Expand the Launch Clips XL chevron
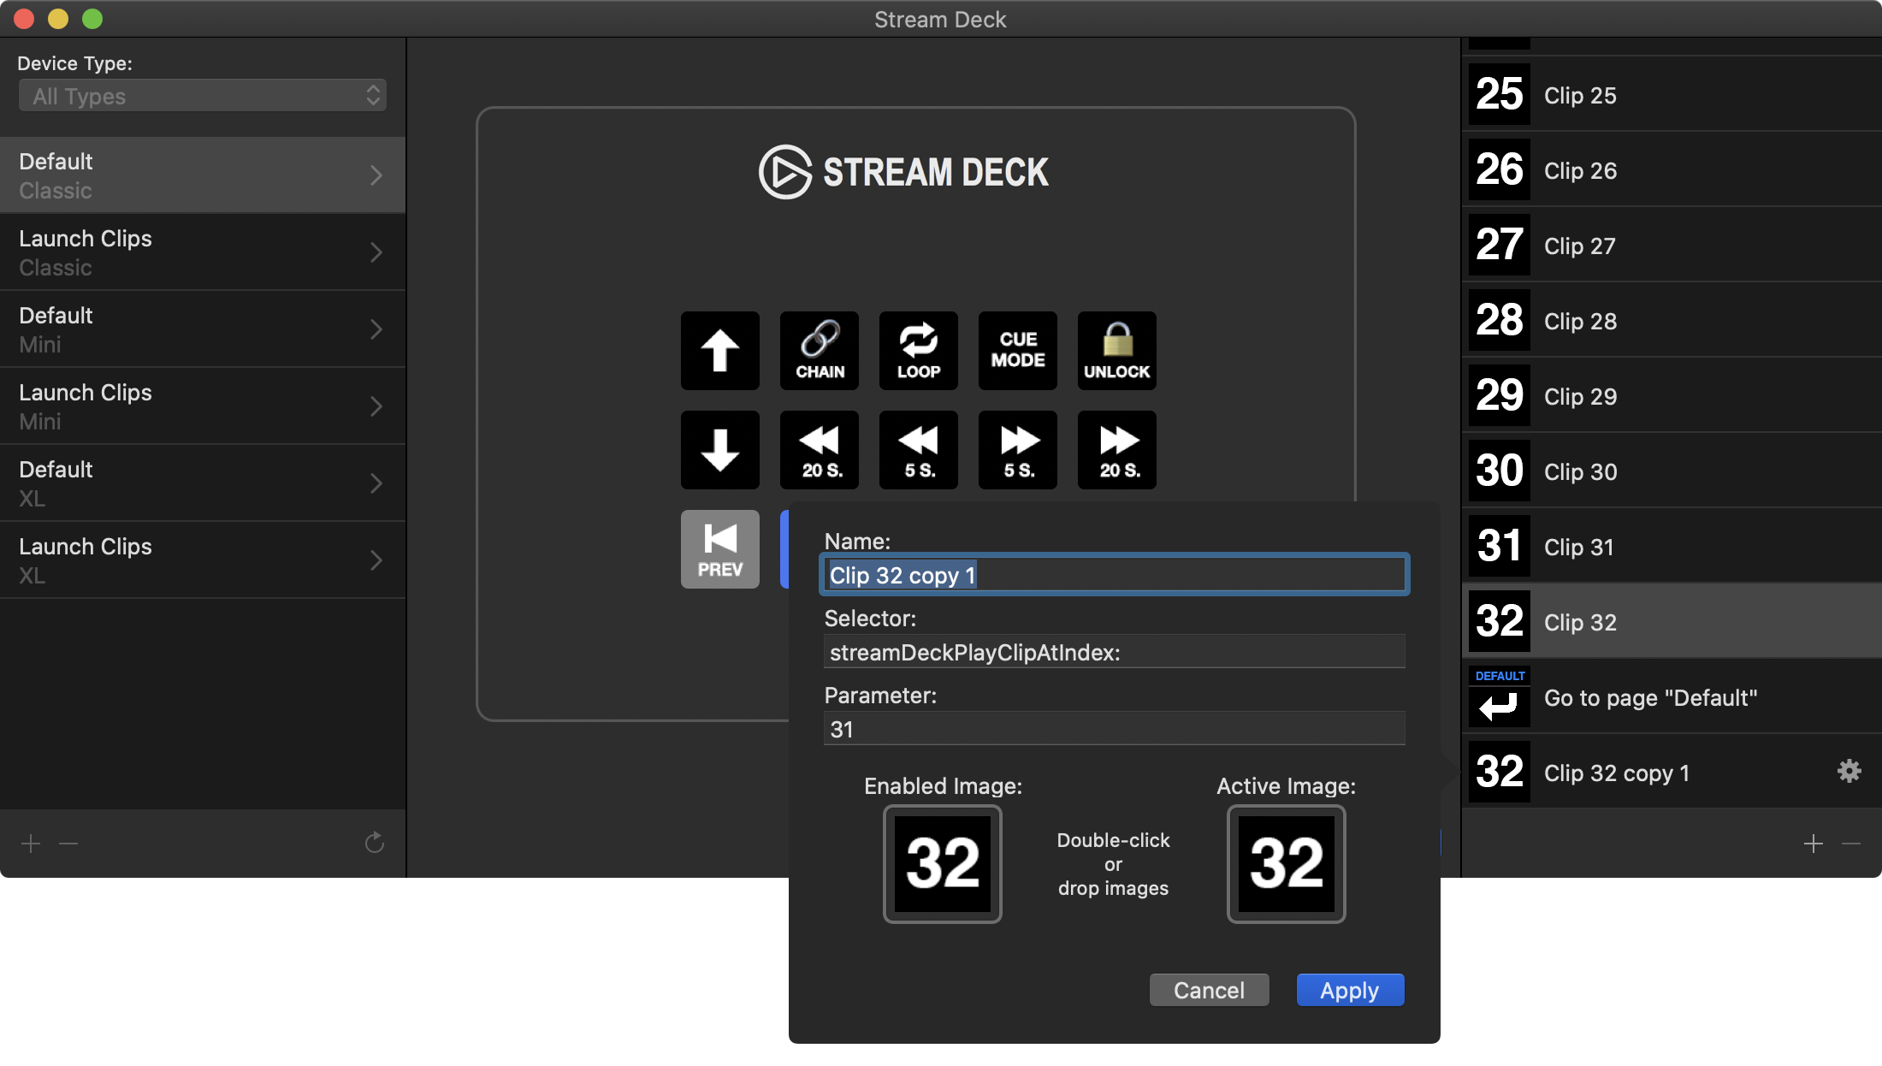This screenshot has height=1066, width=1882. coord(376,560)
